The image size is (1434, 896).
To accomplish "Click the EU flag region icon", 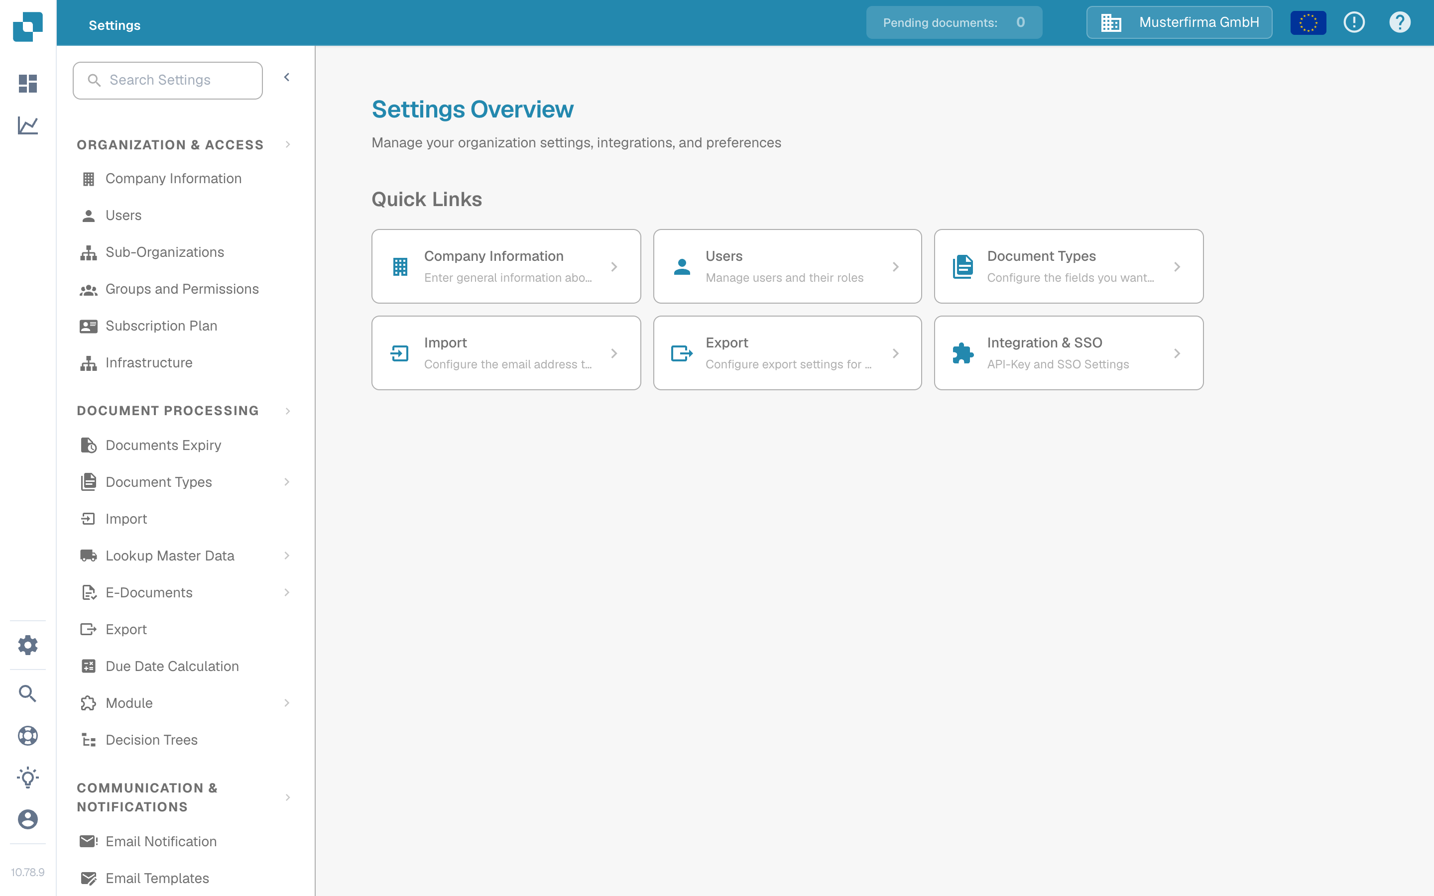I will (1308, 23).
